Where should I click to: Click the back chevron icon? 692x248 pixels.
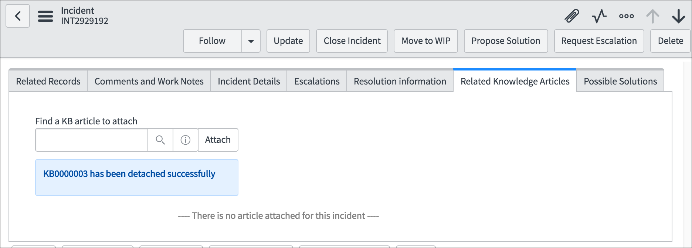click(18, 16)
